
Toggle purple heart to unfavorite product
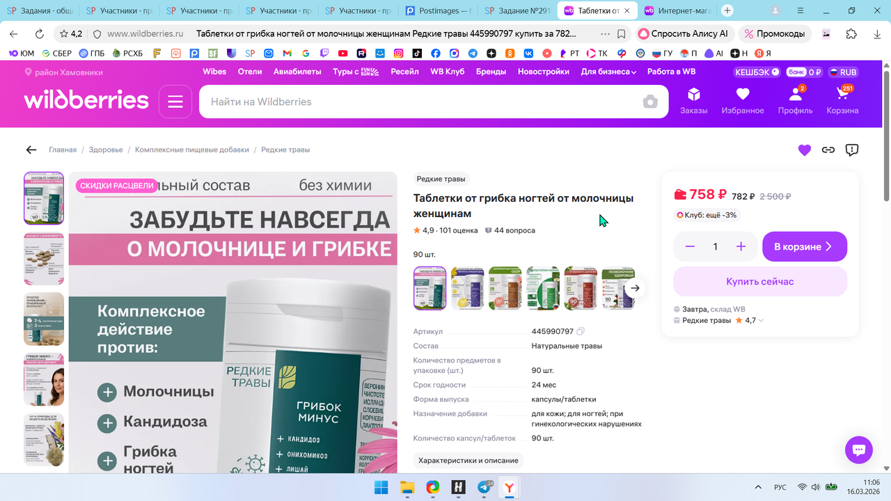pyautogui.click(x=805, y=150)
